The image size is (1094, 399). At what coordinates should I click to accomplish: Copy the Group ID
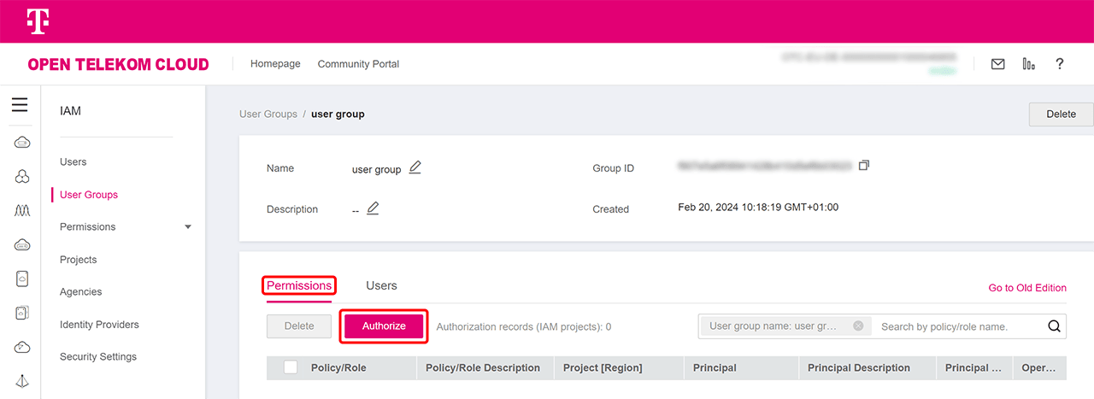coord(863,165)
